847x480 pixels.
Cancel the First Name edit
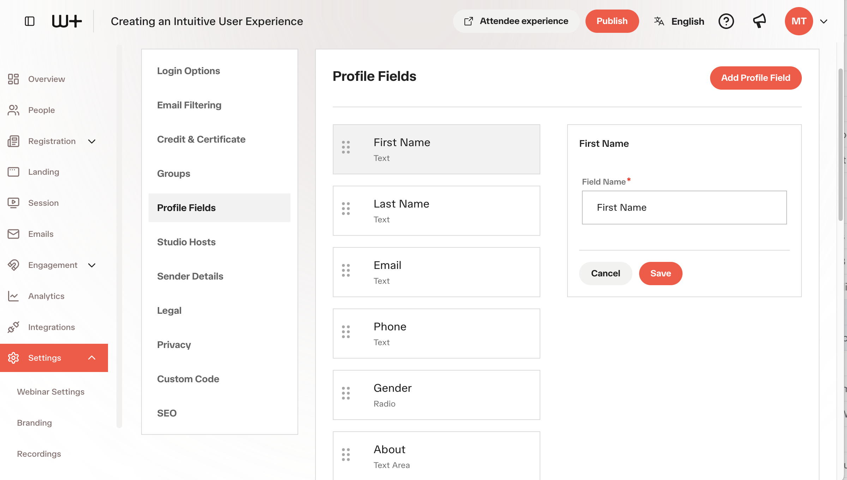606,274
